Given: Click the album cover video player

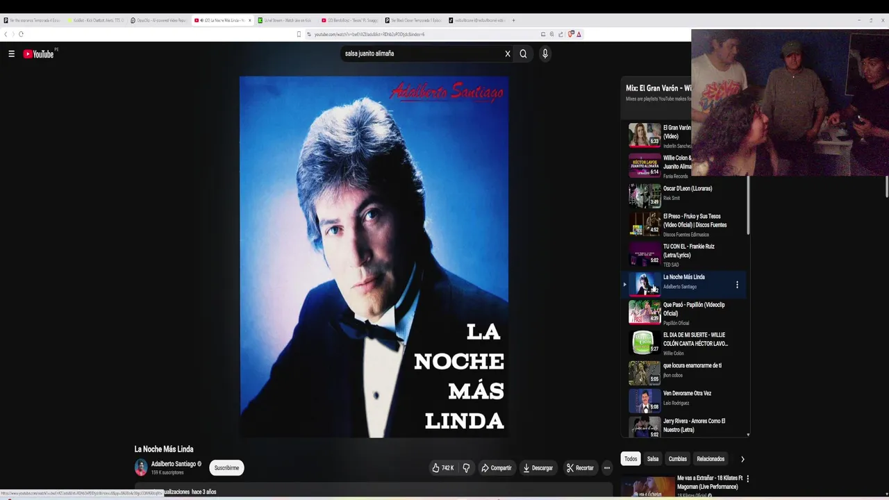Looking at the screenshot, I should [x=374, y=256].
